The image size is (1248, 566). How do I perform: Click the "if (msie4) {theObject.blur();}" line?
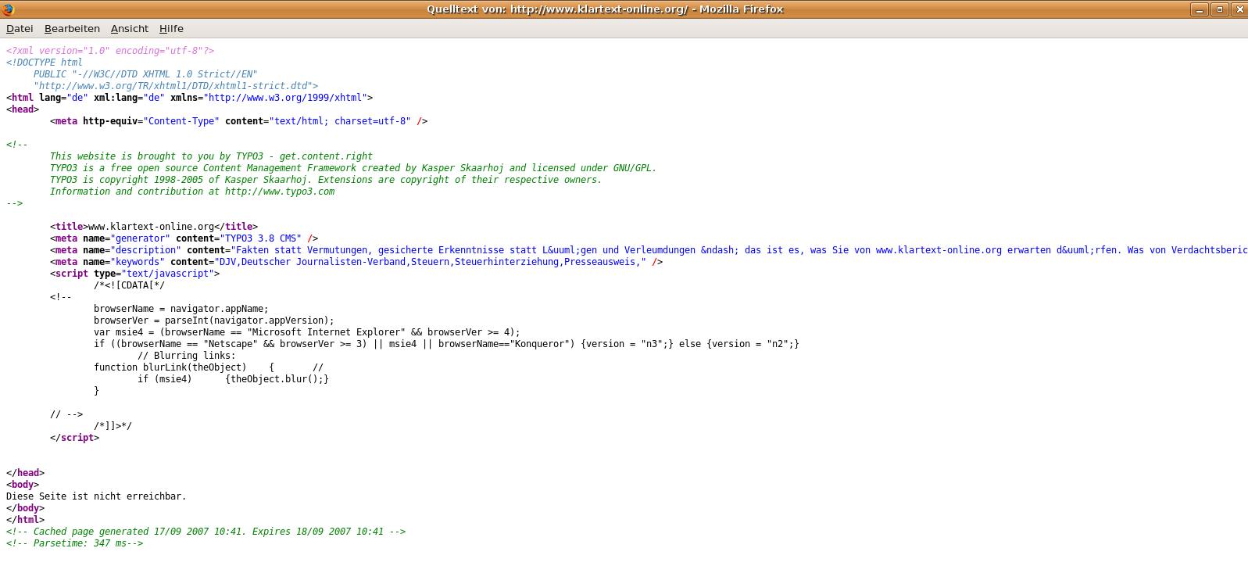(x=234, y=379)
